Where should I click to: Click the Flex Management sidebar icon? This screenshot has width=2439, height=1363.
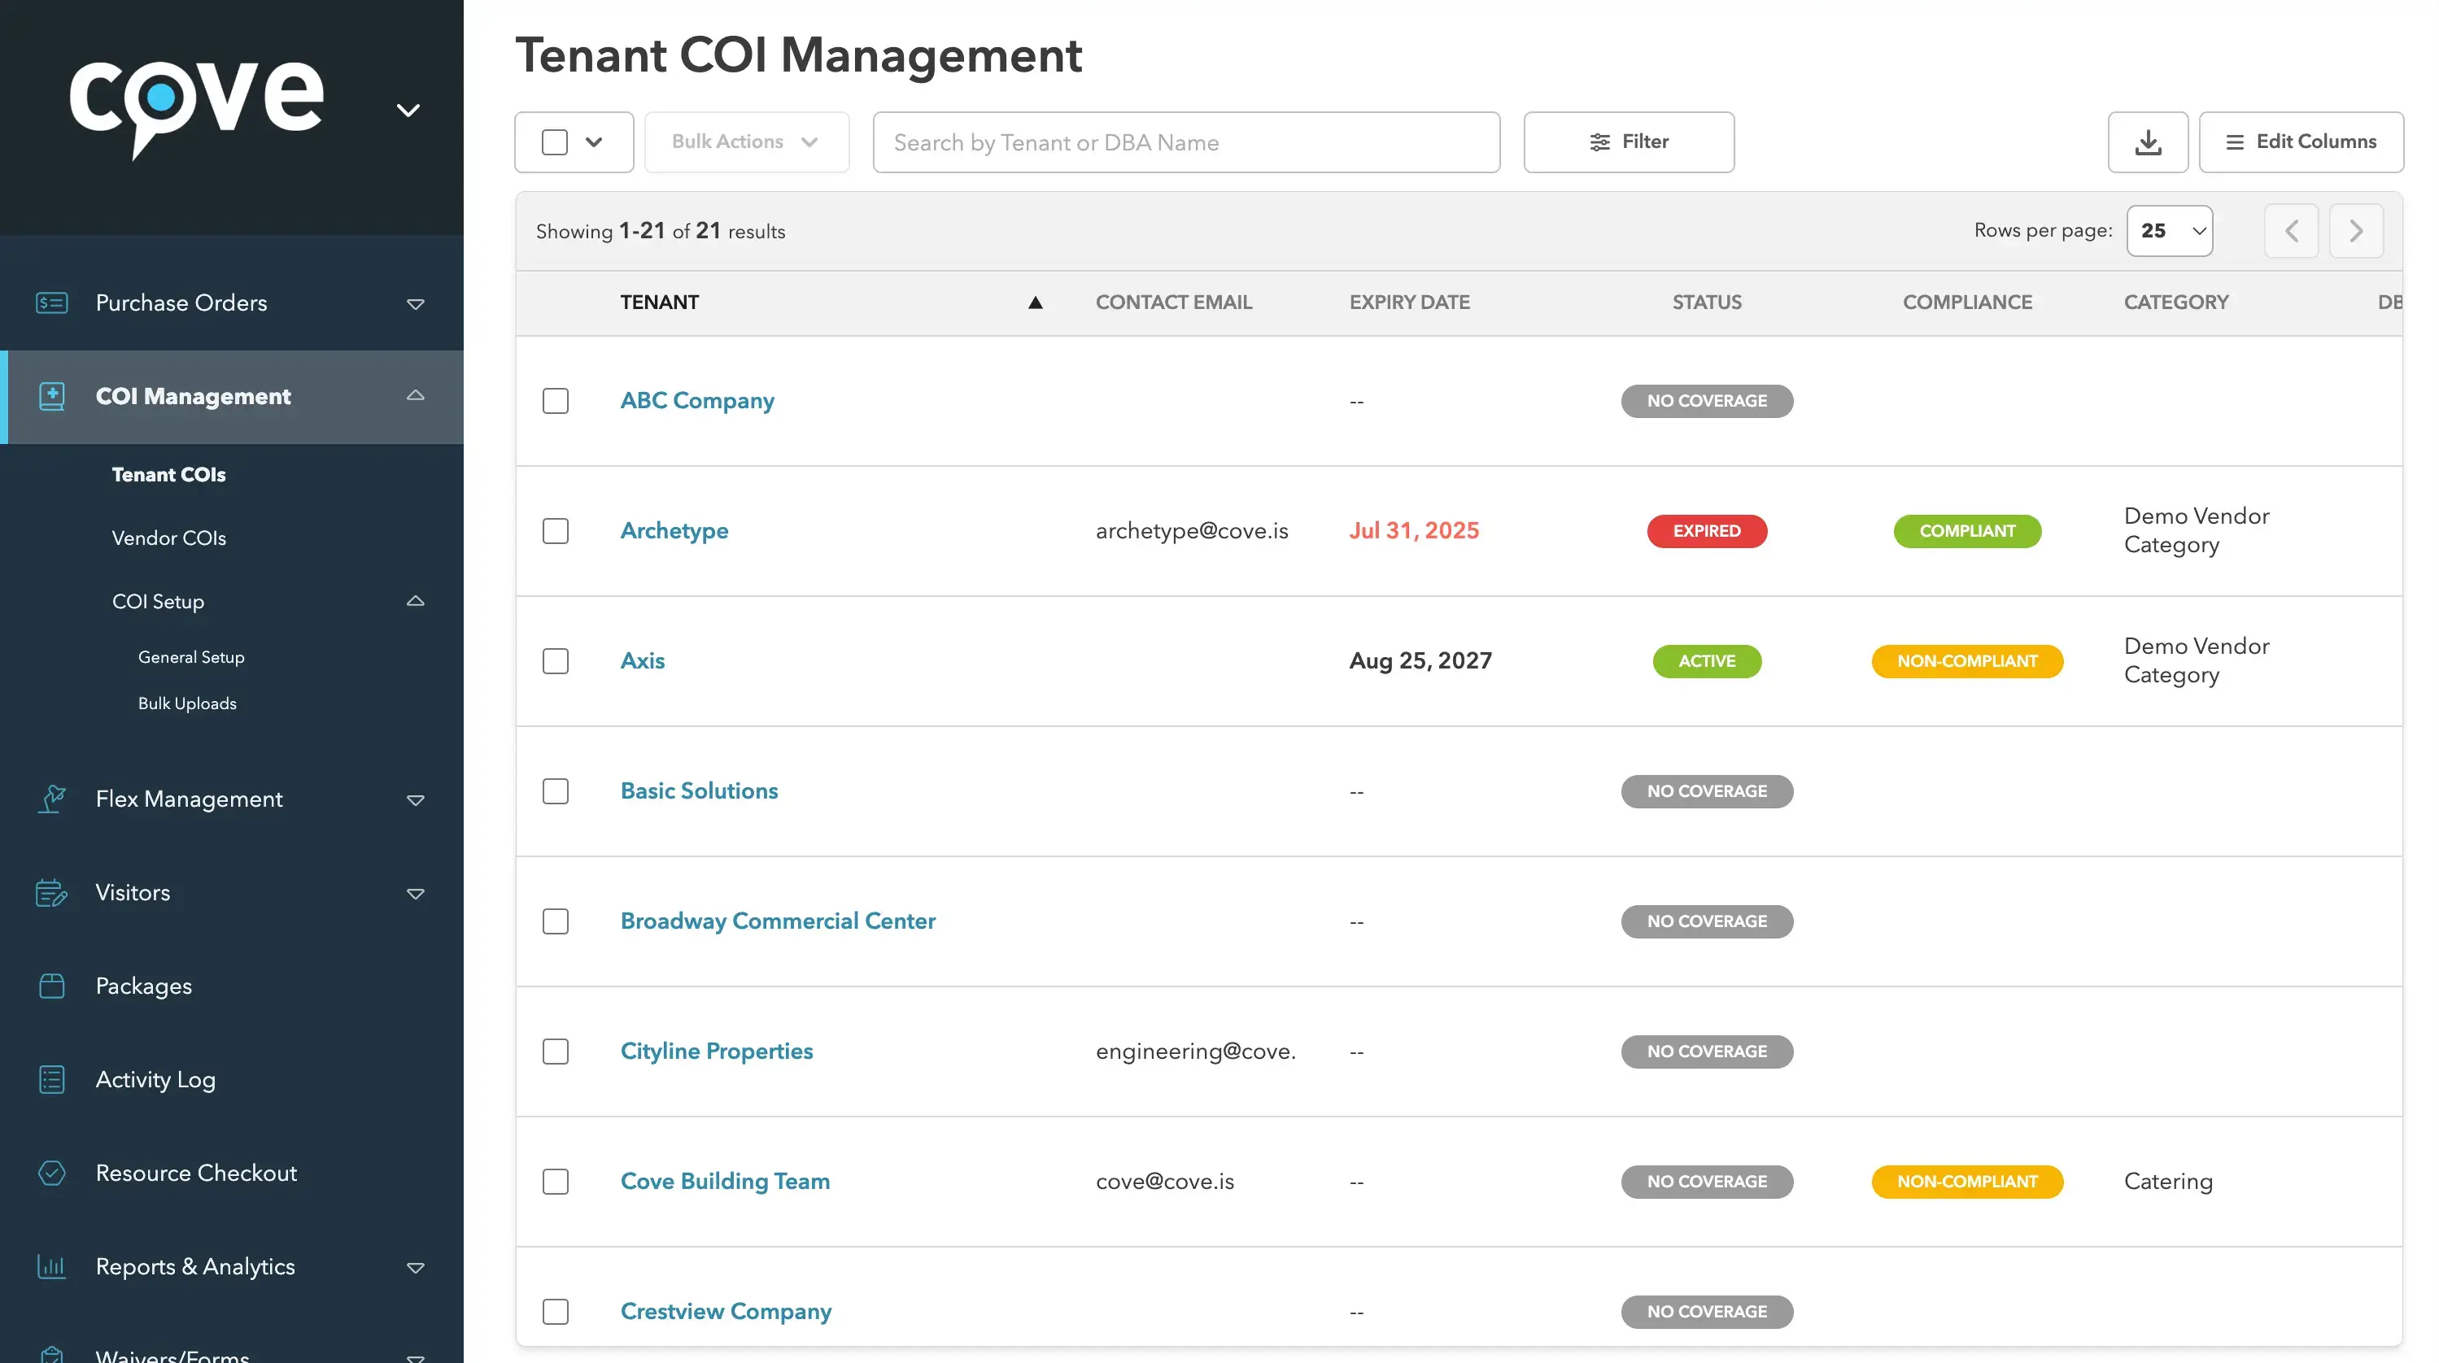pos(51,799)
